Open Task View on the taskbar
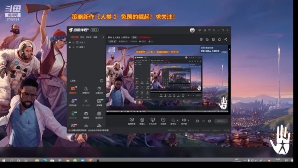298x168 pixels. 26,161
